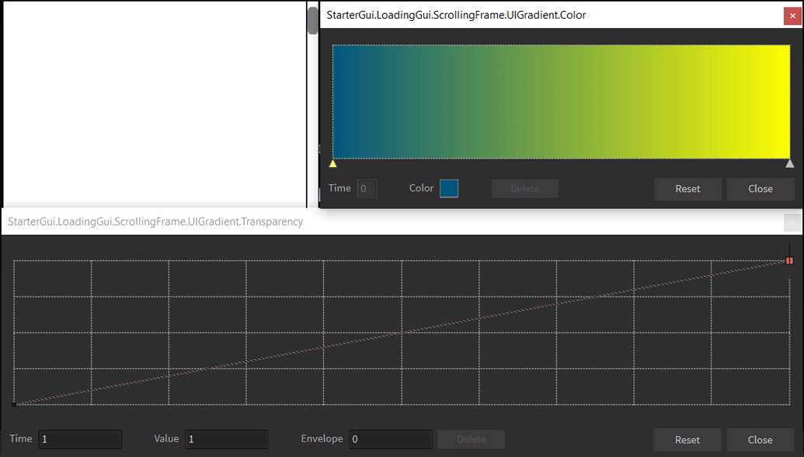Viewport: 804px width, 457px height.
Task: Select the red keypoint on the transparency graph
Action: 789,260
